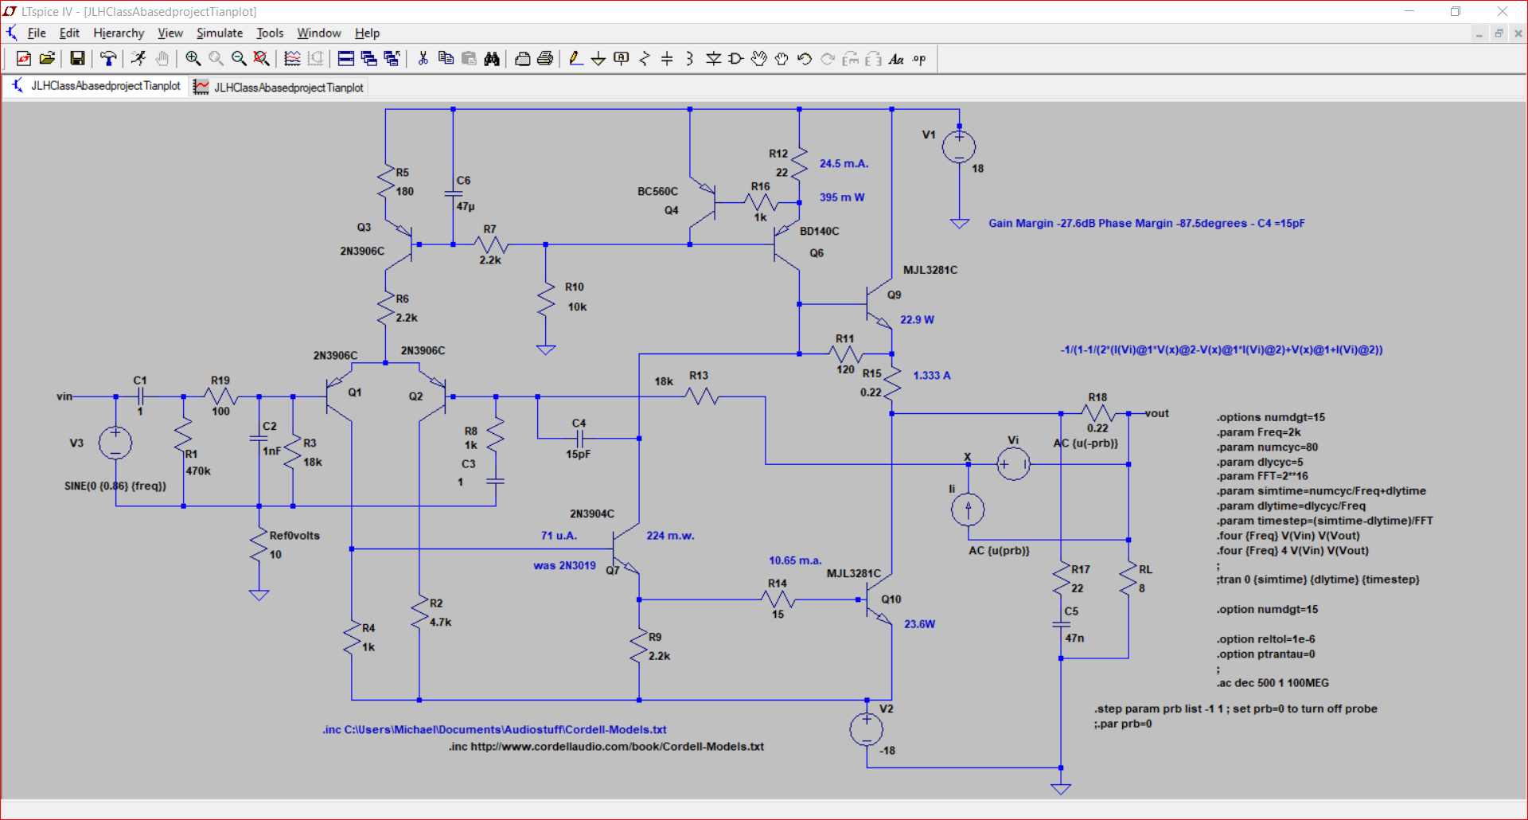
Task: Place an Inductor component tool
Action: 690,59
